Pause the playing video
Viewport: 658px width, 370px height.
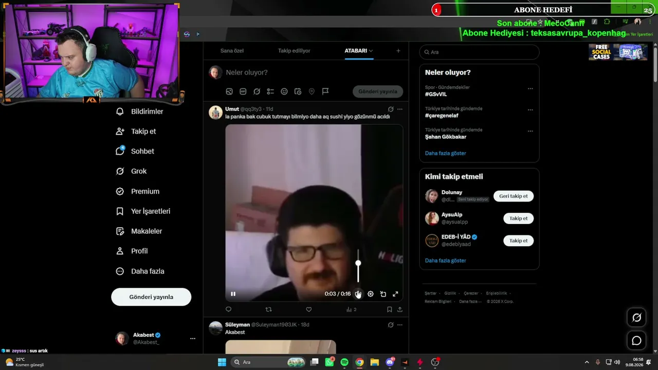point(233,294)
